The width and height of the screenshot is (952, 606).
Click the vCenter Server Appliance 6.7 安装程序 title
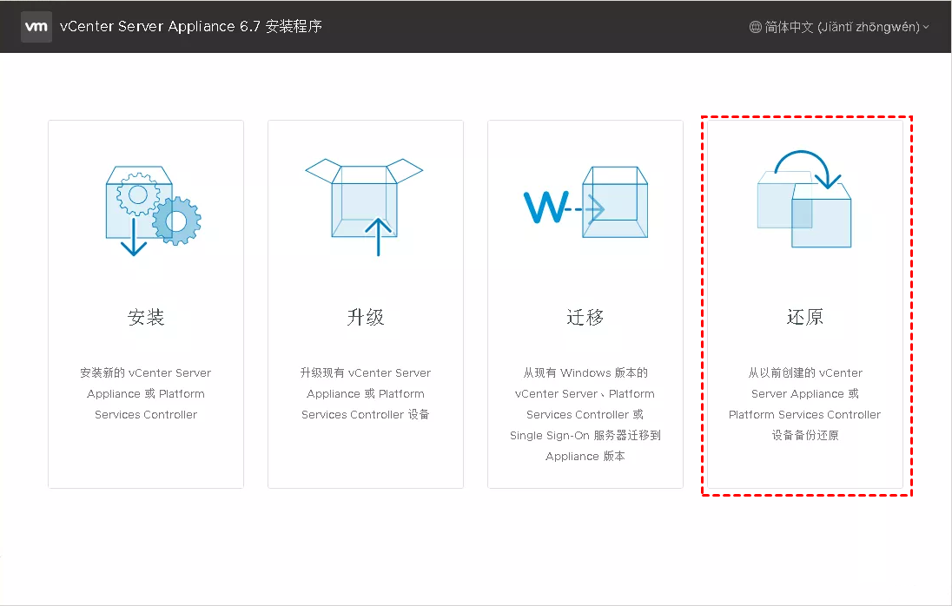(190, 27)
